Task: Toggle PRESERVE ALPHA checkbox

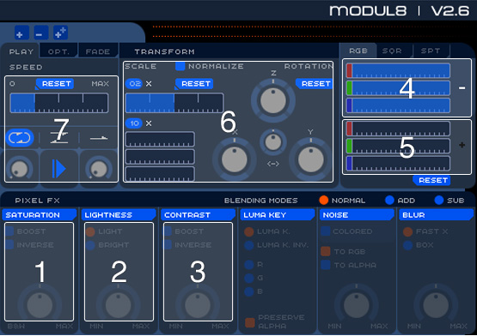Action: tap(250, 322)
